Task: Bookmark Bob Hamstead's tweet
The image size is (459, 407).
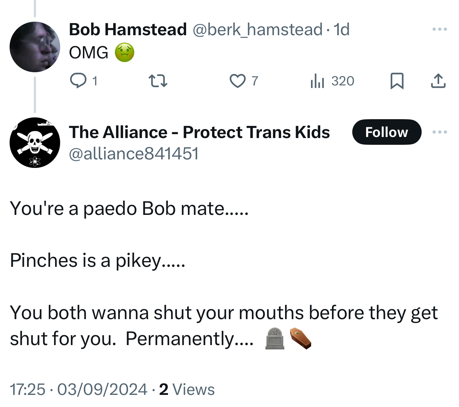Action: tap(397, 81)
